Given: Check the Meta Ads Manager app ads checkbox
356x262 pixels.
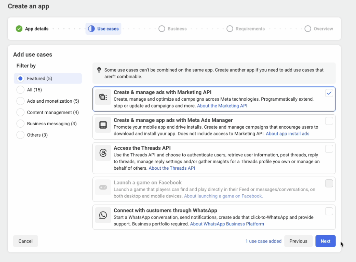Looking at the screenshot, I should (x=329, y=121).
